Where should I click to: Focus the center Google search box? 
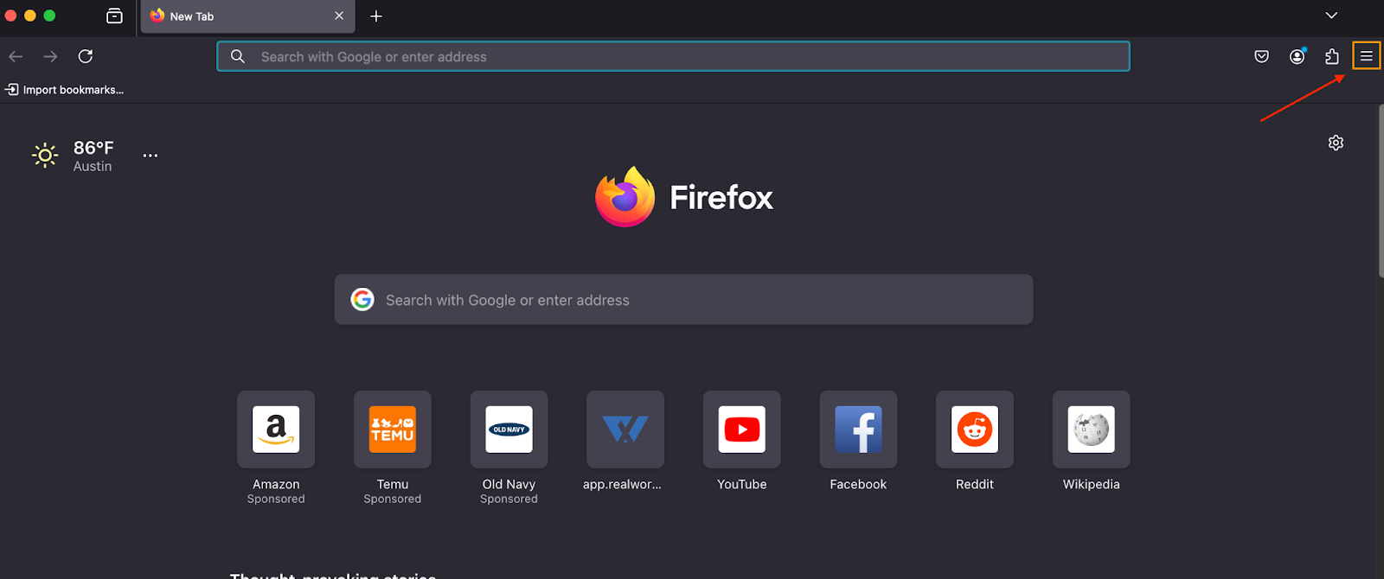tap(683, 300)
